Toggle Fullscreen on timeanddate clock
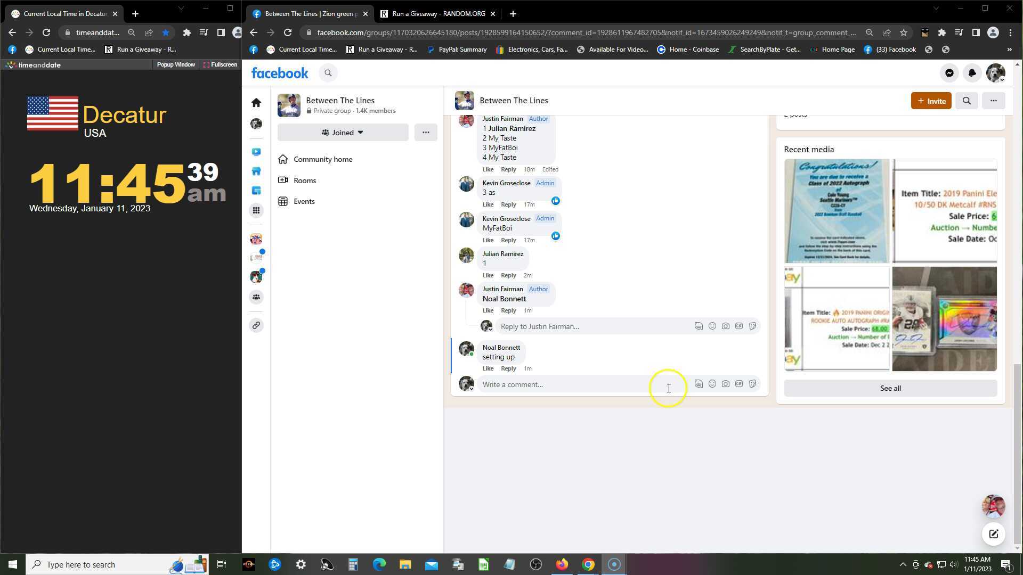This screenshot has height=575, width=1023. (220, 64)
